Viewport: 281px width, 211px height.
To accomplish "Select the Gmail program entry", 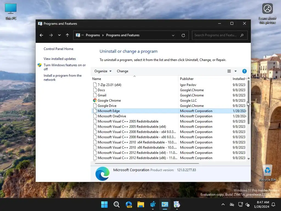I will [x=102, y=95].
